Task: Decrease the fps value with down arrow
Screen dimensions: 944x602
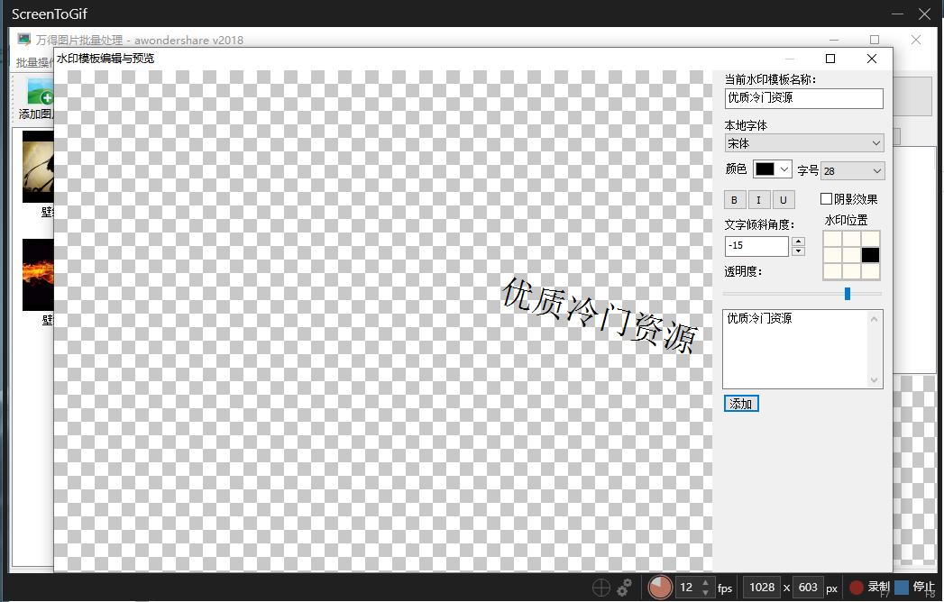Action: (x=705, y=592)
